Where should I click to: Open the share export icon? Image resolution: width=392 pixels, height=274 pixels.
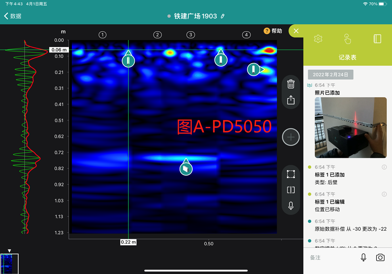(291, 100)
